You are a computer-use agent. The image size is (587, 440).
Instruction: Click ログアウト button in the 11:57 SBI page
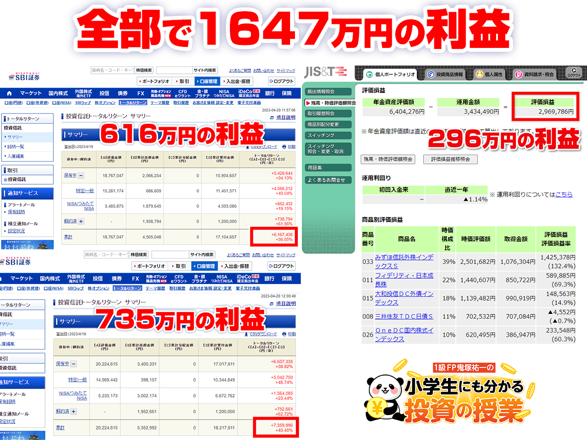(282, 81)
